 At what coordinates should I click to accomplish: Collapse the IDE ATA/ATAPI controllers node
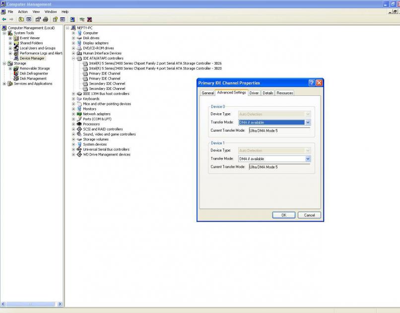pyautogui.click(x=73, y=58)
